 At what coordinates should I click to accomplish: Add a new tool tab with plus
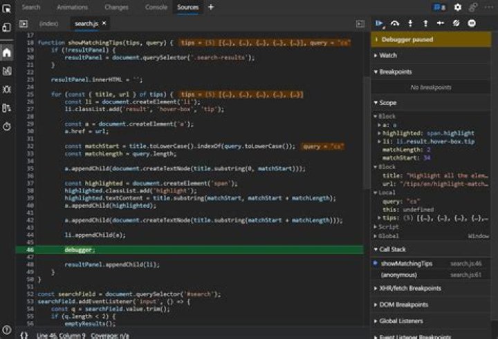click(x=211, y=7)
